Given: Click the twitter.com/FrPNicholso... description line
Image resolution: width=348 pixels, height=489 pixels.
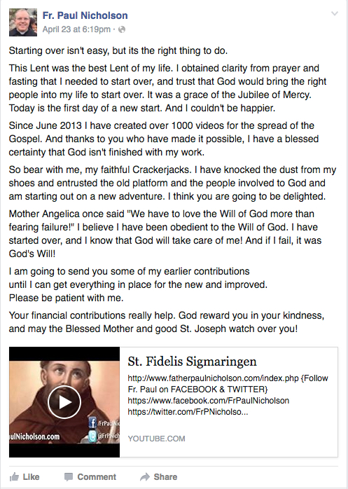Looking at the screenshot, I should (x=188, y=412).
